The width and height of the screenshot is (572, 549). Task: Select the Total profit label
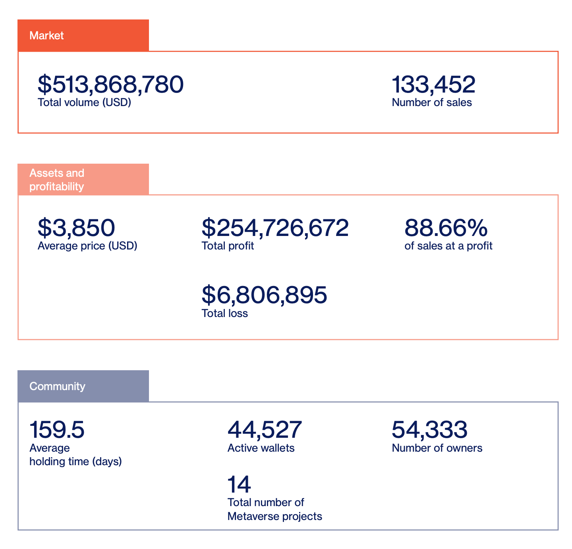click(x=228, y=246)
